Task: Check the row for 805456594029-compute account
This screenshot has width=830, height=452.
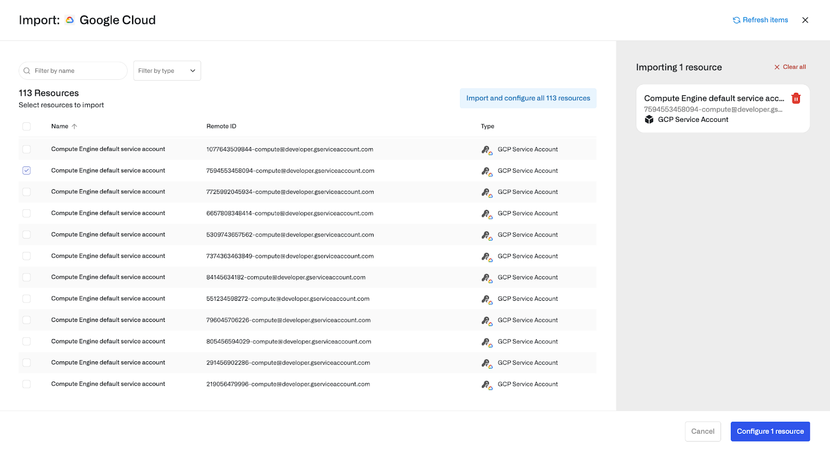Action: [26, 342]
